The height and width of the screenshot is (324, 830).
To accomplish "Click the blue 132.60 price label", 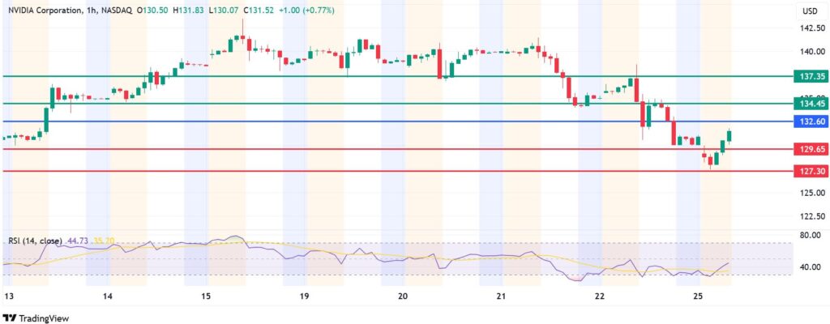I will coord(811,122).
